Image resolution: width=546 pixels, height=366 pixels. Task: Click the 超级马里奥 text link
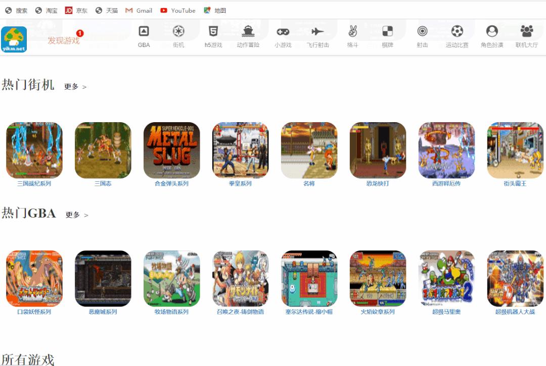point(446,312)
